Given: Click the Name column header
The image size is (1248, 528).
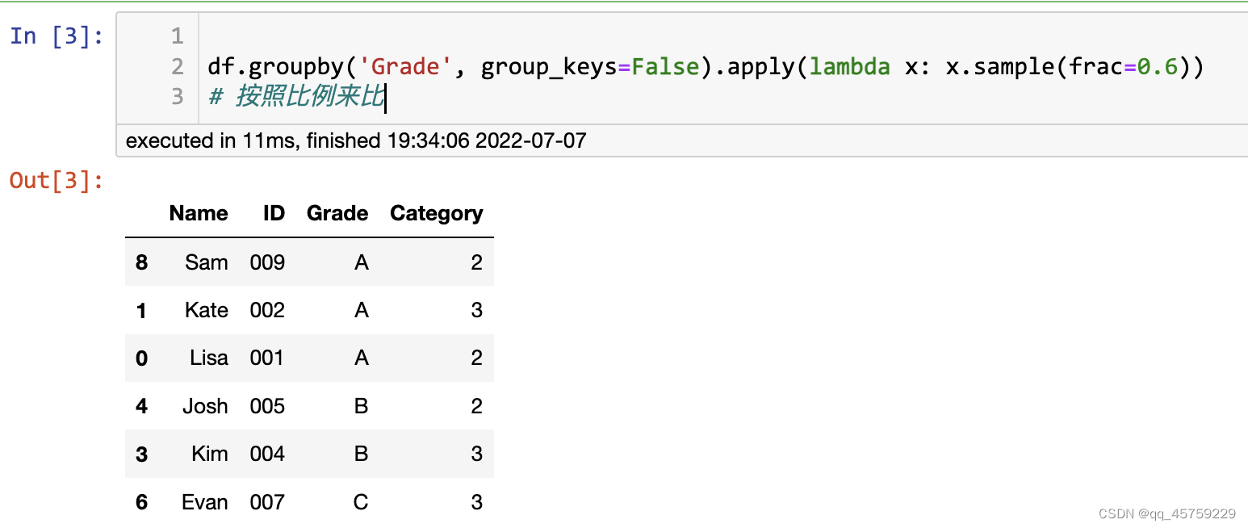Looking at the screenshot, I should click(x=199, y=213).
